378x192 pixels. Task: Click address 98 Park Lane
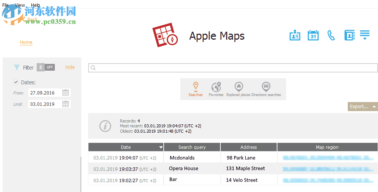coord(241,158)
